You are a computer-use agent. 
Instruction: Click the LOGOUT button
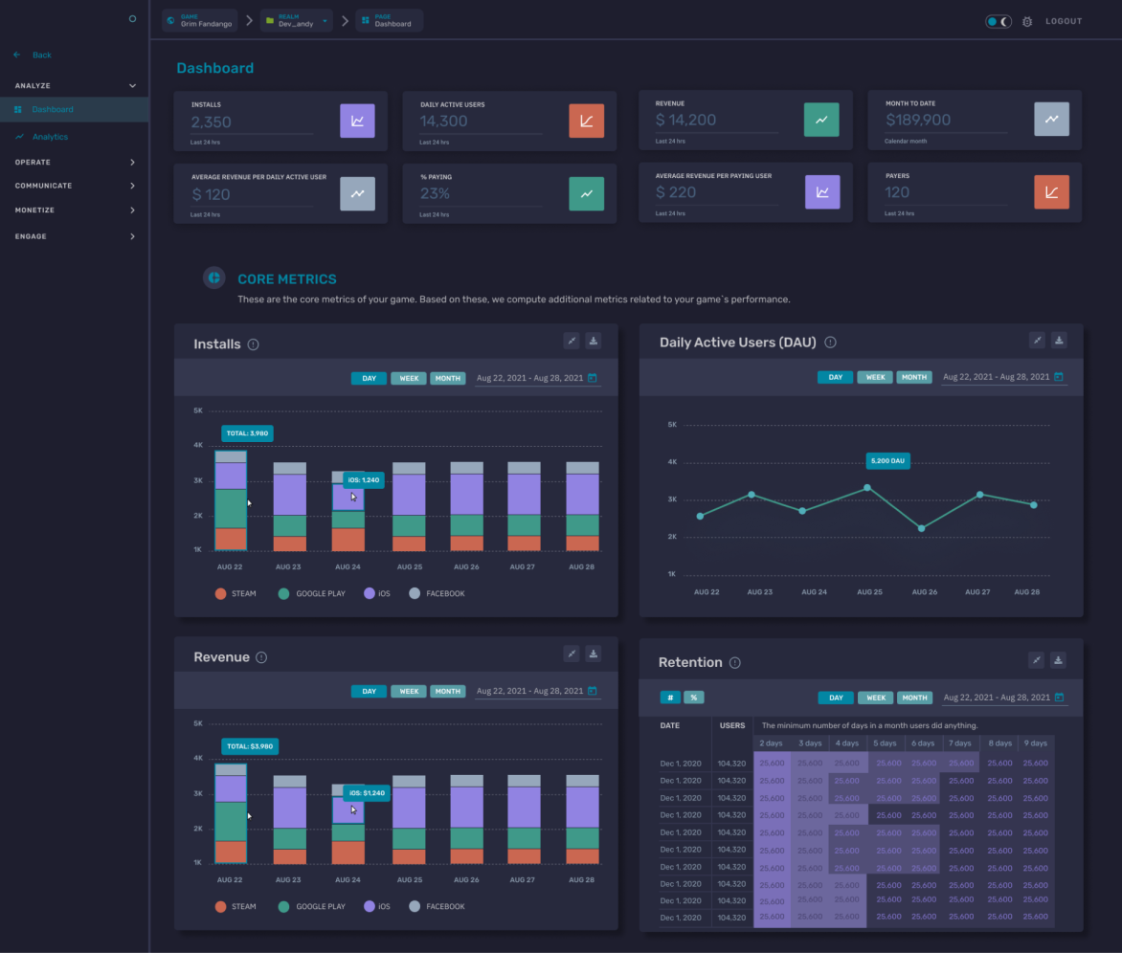click(x=1064, y=21)
